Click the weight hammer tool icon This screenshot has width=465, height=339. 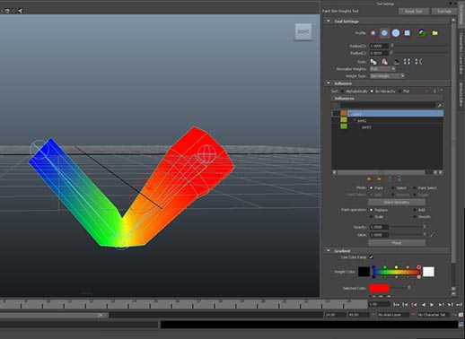pyautogui.click(x=396, y=62)
